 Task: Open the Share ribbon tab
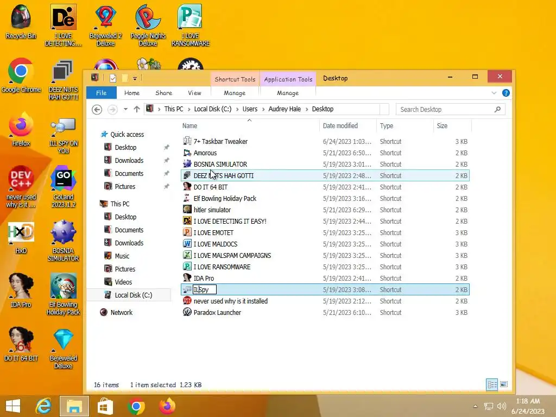point(163,93)
